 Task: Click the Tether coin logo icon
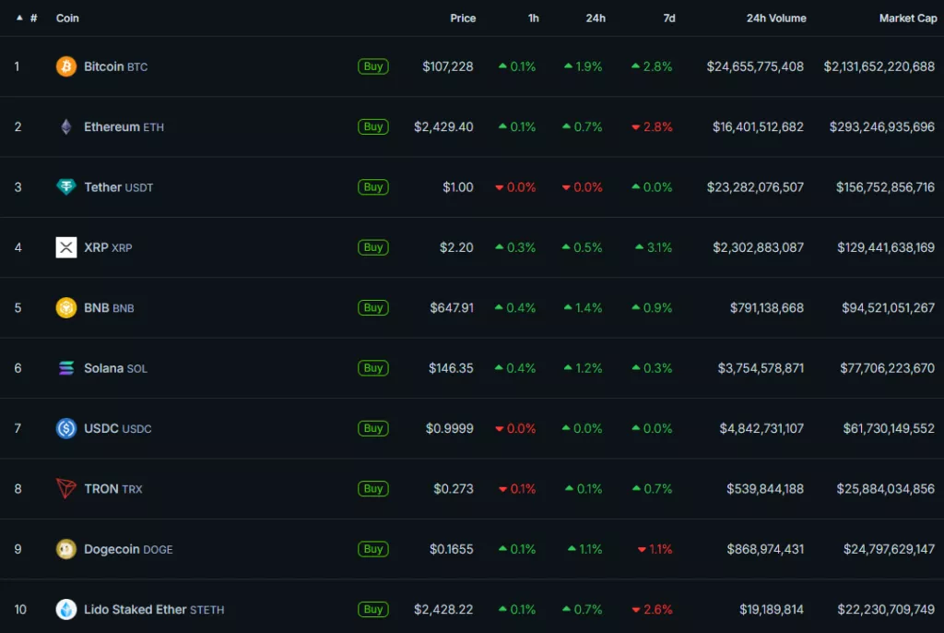[66, 187]
